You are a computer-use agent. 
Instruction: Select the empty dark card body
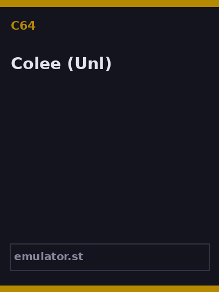pyautogui.click(x=109, y=157)
